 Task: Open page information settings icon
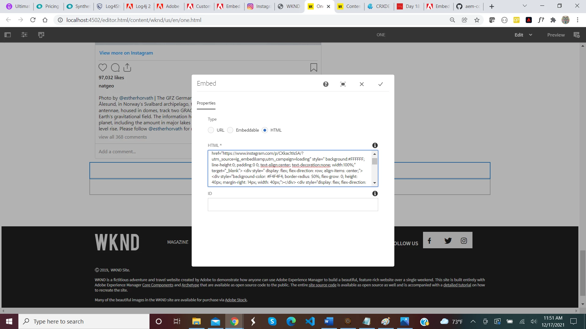point(24,35)
